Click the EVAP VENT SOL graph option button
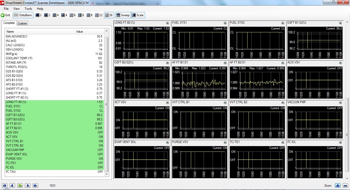Screen dimensions: 350x190 point(168,142)
